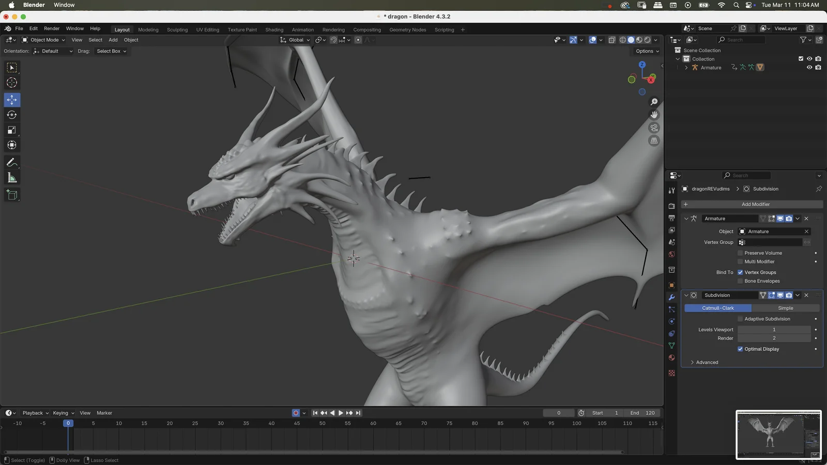Adjust the Levels Viewport value slider
827x465 pixels.
[774, 329]
